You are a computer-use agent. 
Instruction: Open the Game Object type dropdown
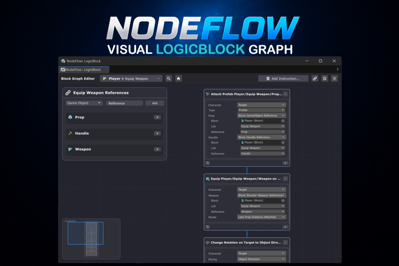click(x=84, y=103)
